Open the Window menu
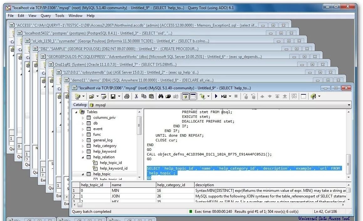The image size is (363, 221). point(75,16)
